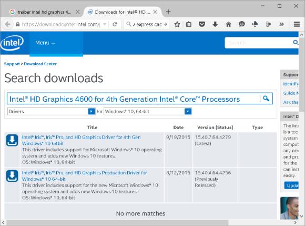This screenshot has height=226, width=305.
Task: Click the puzzle-piece icon before the overflow chevron
Action: [268, 24]
